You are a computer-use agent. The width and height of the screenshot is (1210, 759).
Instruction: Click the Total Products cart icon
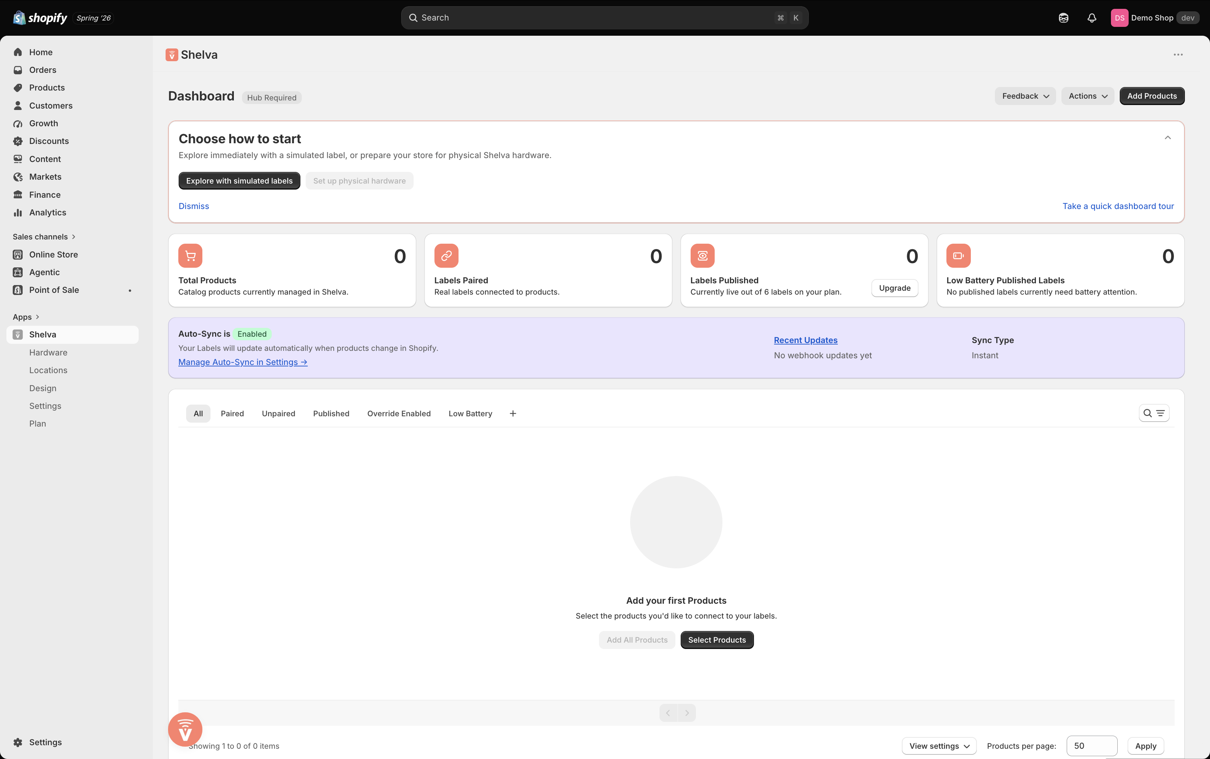190,256
